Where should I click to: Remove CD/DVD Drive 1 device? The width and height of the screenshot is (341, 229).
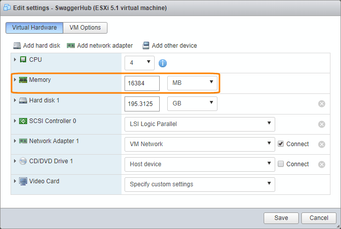point(322,164)
